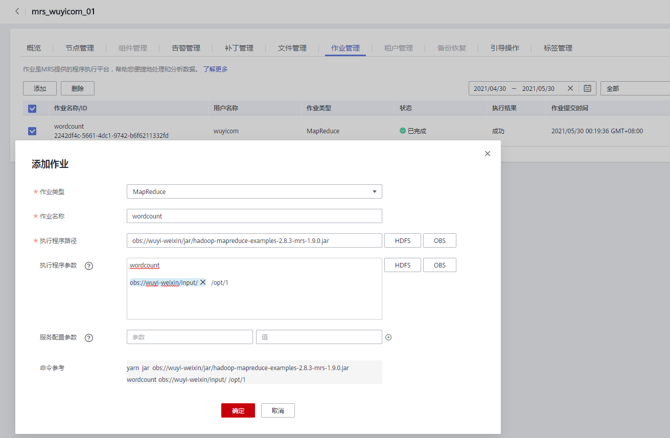670x438 pixels.
Task: Switch to the 标签管理 tab
Action: [558, 48]
